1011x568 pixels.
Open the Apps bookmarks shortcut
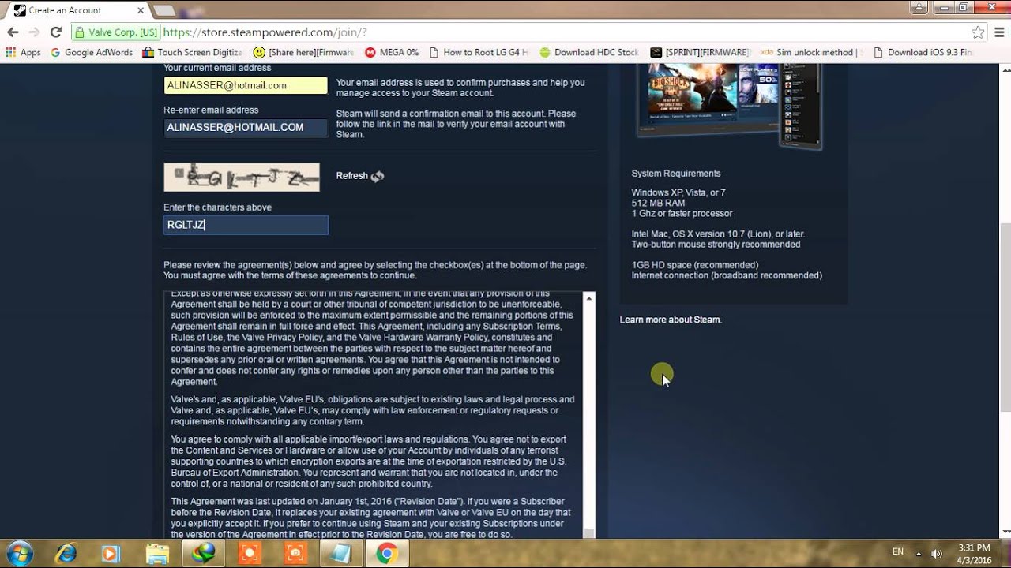23,52
